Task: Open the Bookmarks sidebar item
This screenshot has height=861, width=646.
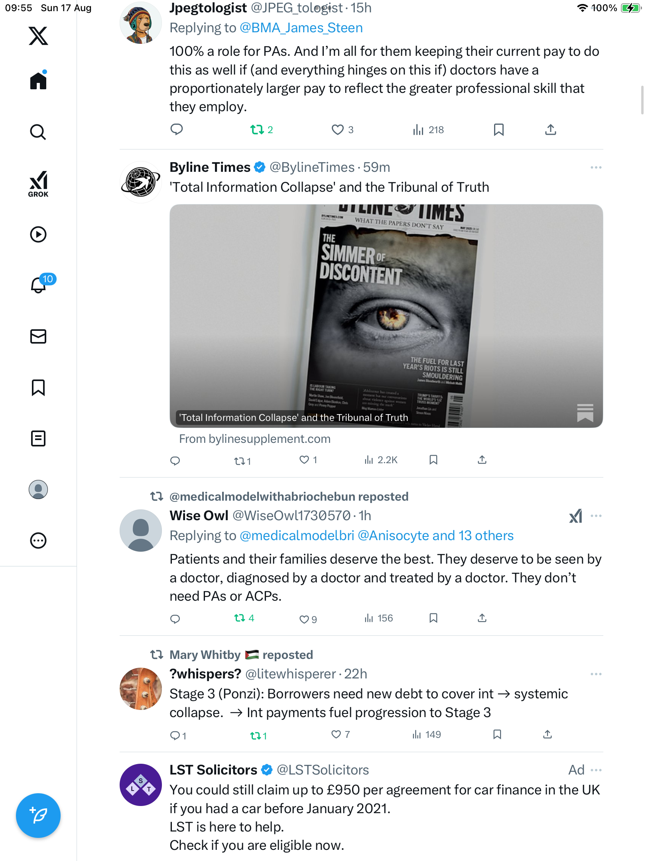Action: 38,387
